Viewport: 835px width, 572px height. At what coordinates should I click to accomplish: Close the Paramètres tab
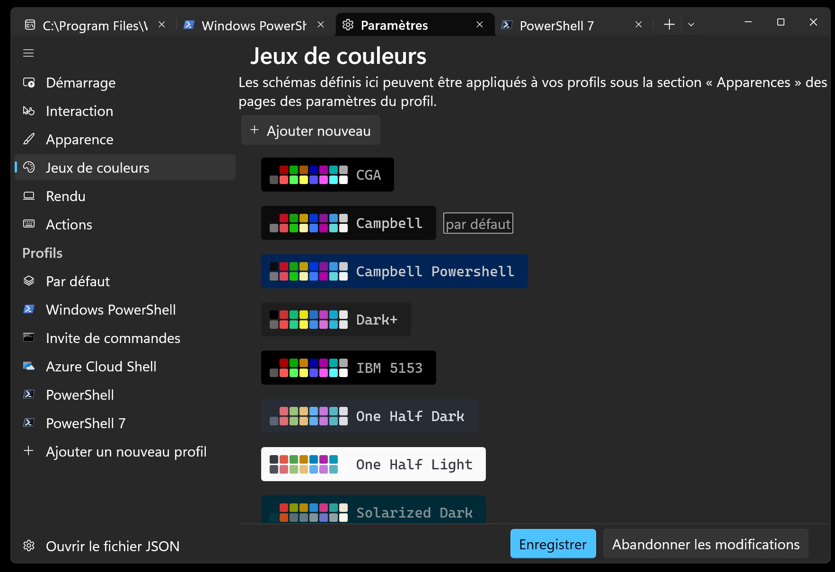pos(480,25)
